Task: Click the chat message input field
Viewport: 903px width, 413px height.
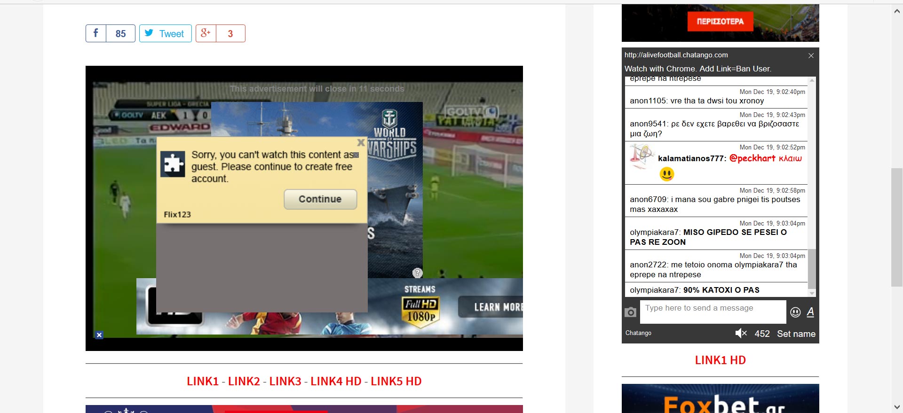Action: (x=713, y=312)
